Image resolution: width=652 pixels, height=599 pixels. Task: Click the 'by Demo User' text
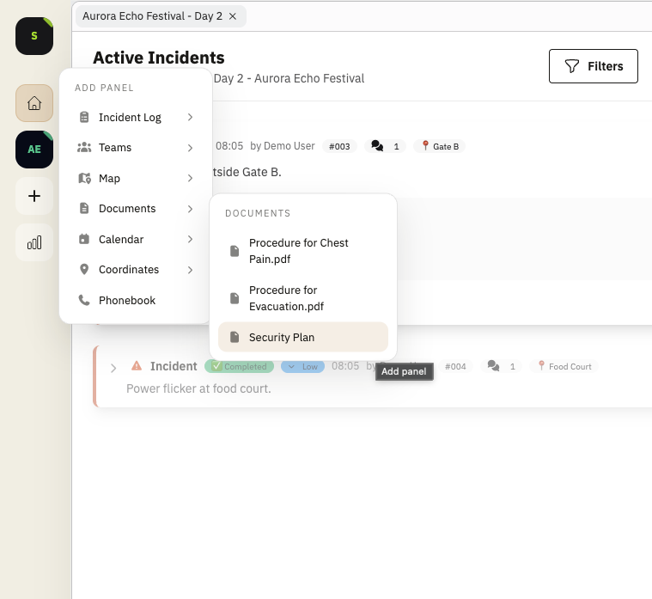[x=283, y=146]
